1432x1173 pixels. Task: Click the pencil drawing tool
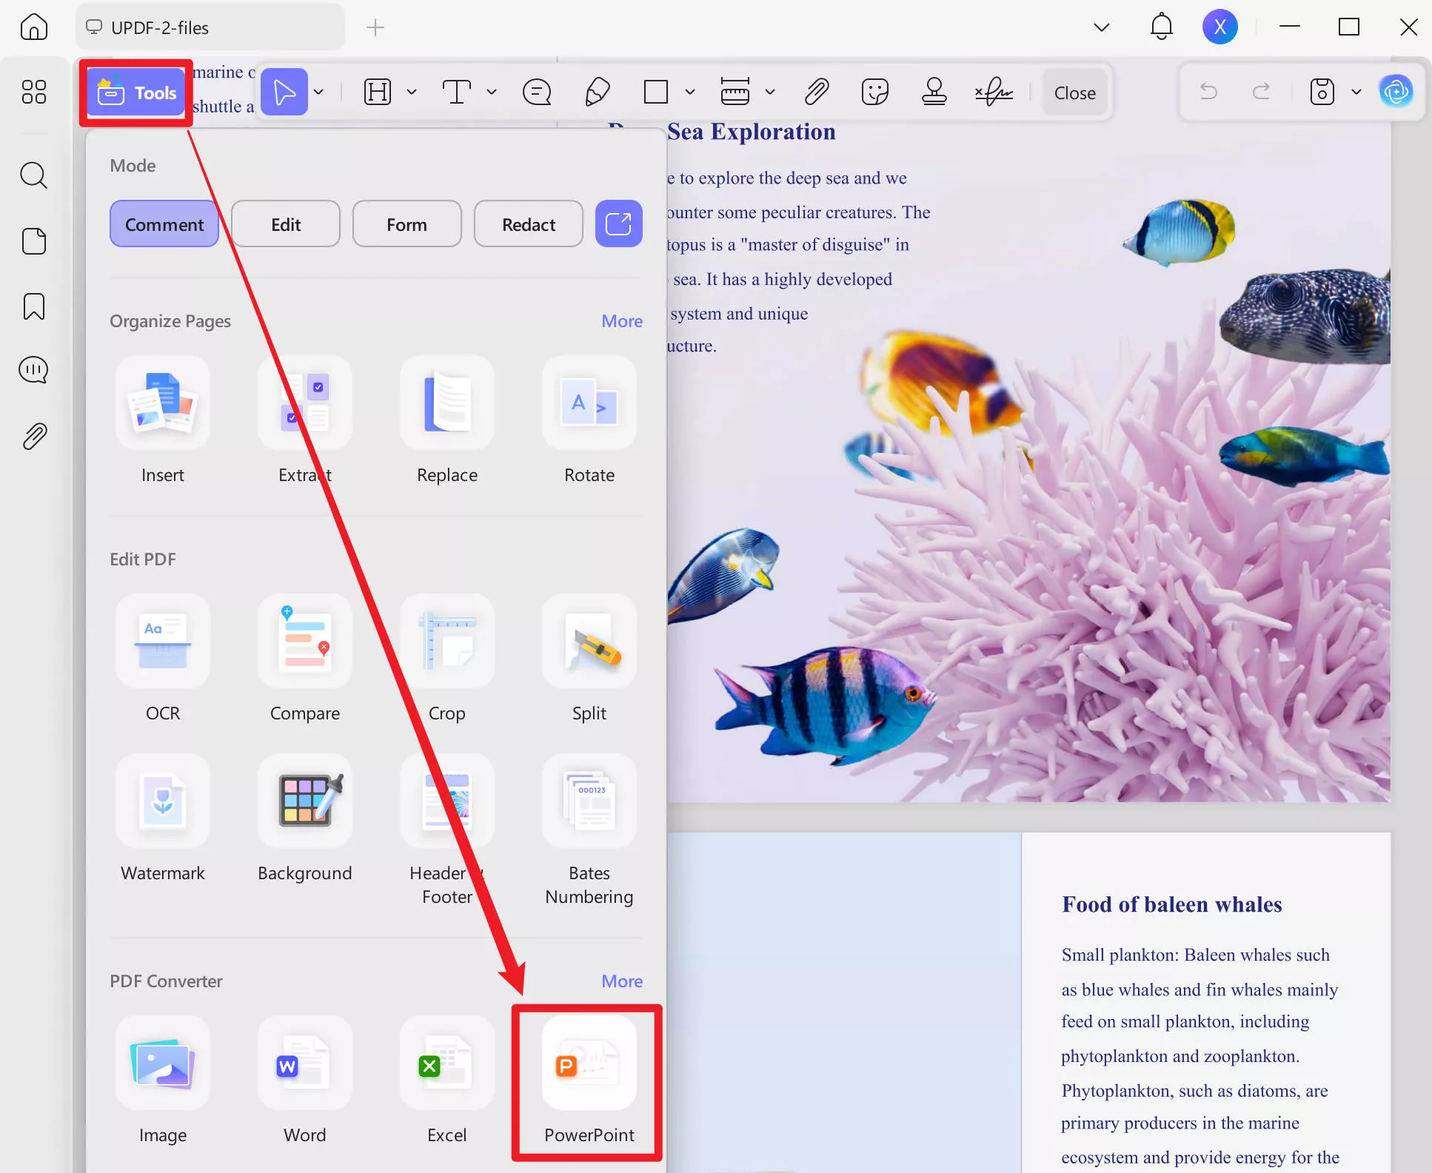point(597,93)
